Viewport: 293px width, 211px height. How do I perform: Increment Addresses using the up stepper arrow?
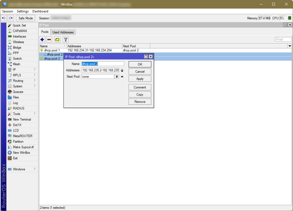(x=122, y=69)
